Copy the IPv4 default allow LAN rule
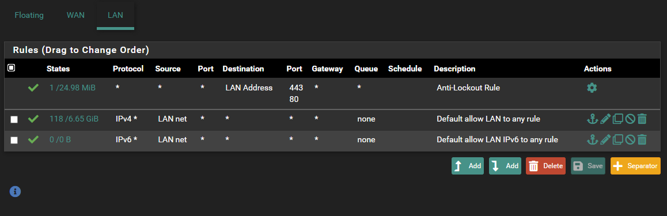Screen dimensions: 667x216 (617, 119)
